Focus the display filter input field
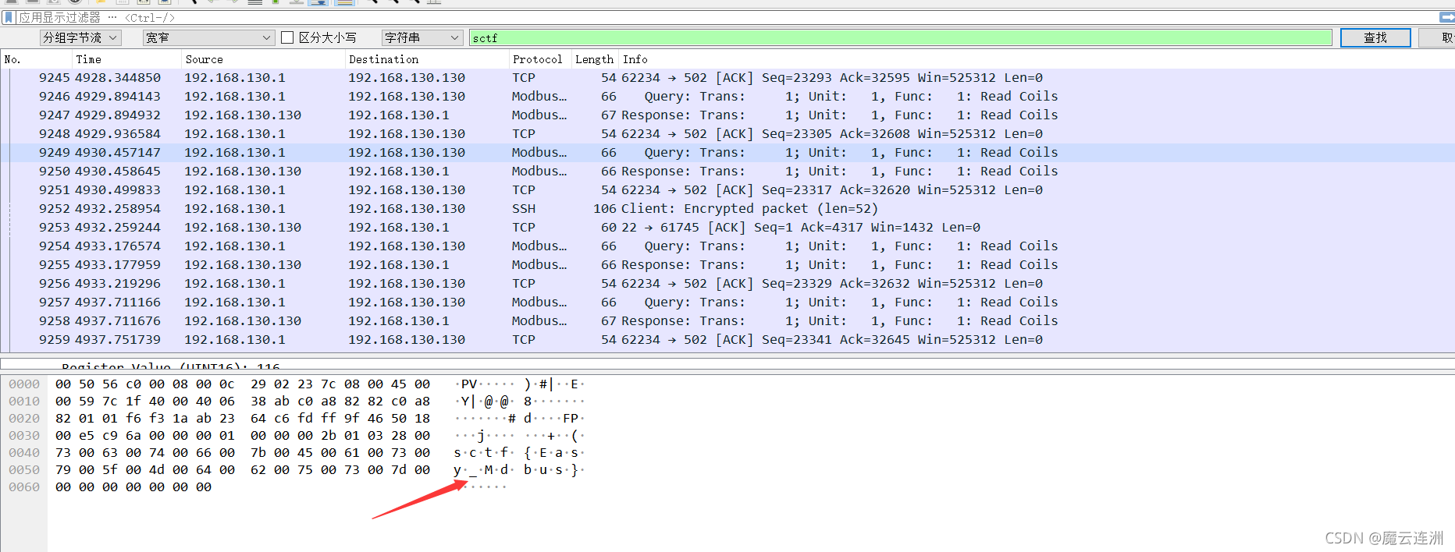Viewport: 1455px width, 552px height. pyautogui.click(x=726, y=17)
